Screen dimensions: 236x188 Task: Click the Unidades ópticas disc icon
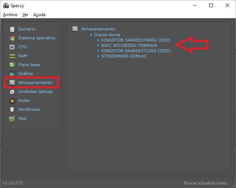click(x=12, y=91)
